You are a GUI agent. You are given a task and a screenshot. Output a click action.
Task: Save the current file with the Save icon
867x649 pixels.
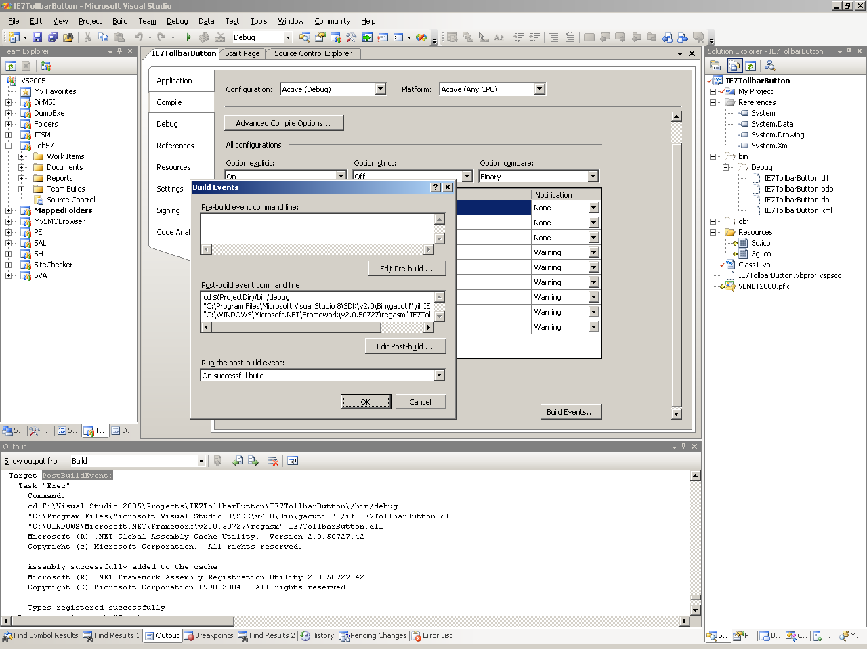click(37, 37)
